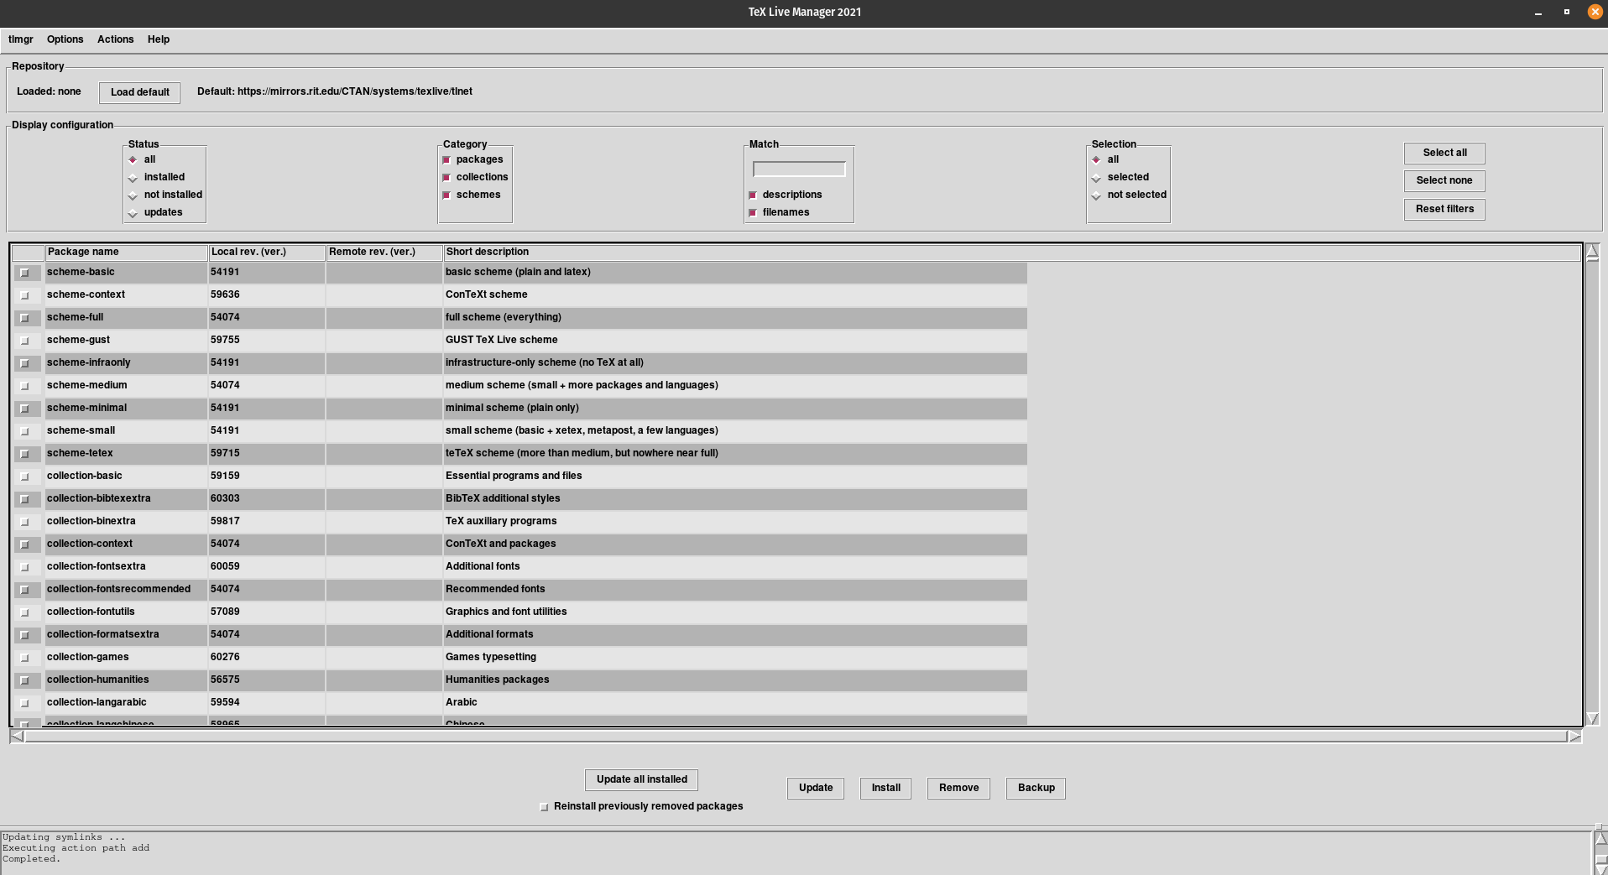Open the Options menu
The height and width of the screenshot is (875, 1608).
point(65,39)
